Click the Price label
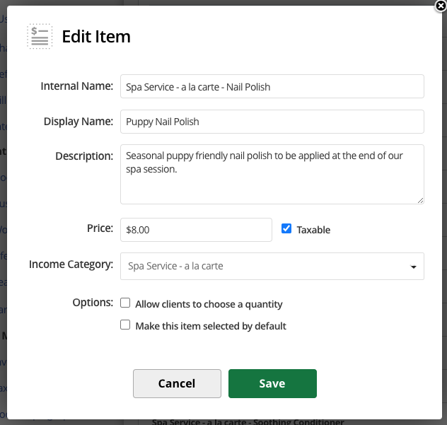Viewport: 447px width, 425px height. point(100,228)
